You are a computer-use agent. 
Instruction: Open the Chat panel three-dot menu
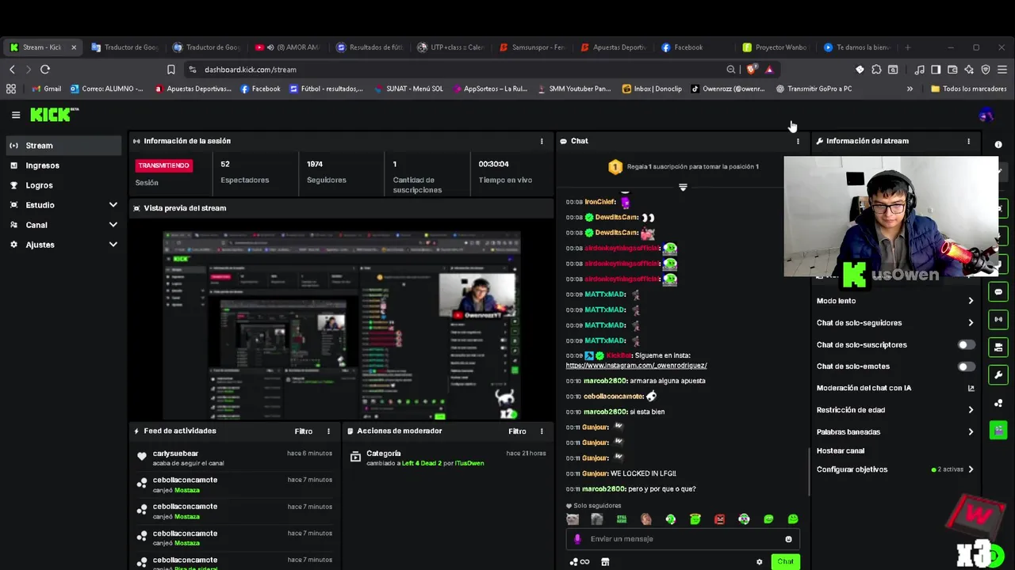click(x=798, y=141)
